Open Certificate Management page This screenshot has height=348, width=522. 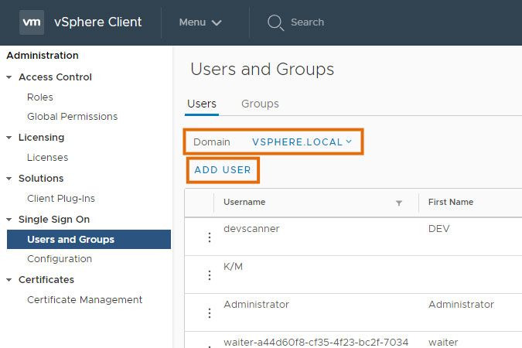click(84, 300)
